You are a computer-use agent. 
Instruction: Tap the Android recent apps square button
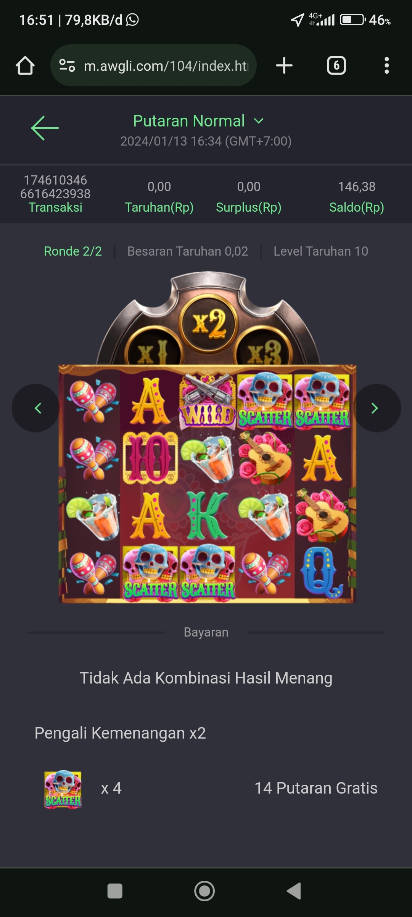(x=115, y=891)
